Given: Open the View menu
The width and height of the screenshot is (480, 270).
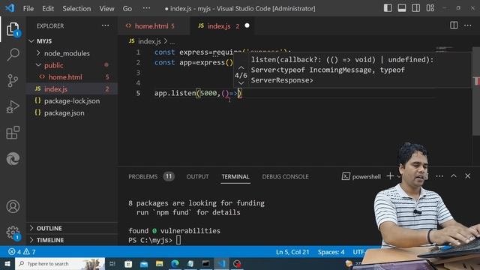Looking at the screenshot, I should (106, 8).
